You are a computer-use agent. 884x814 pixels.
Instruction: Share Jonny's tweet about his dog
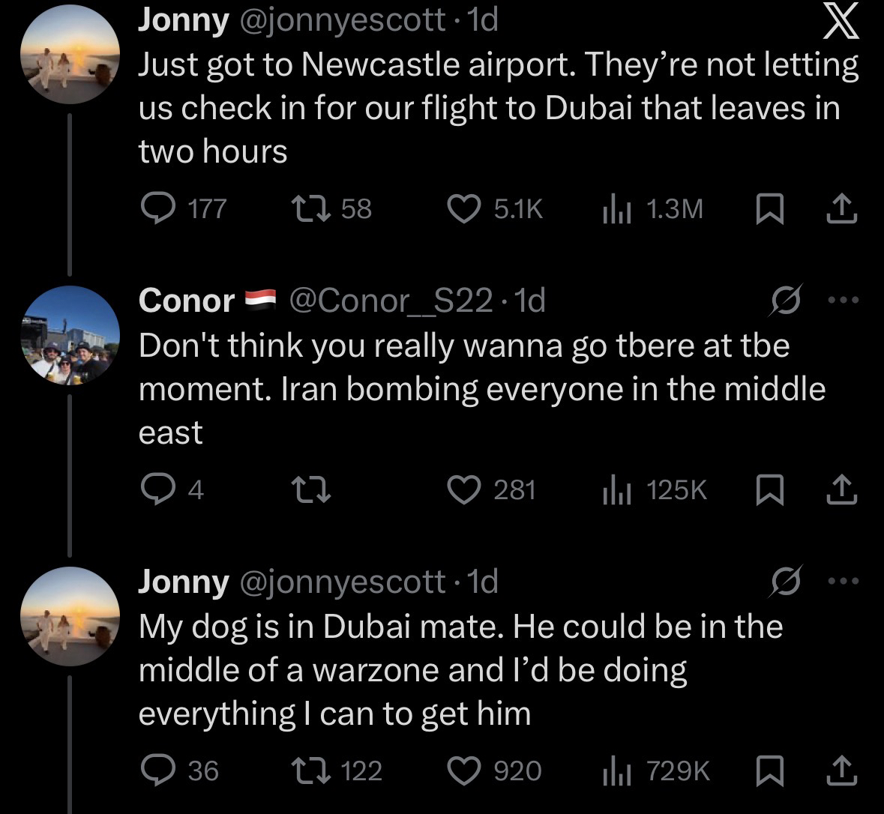(x=841, y=771)
